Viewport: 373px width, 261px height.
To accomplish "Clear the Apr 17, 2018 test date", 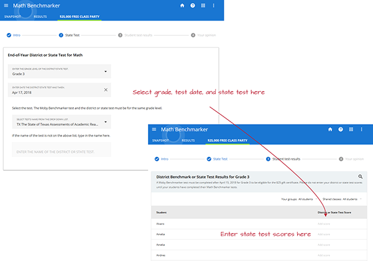I will coord(106,90).
